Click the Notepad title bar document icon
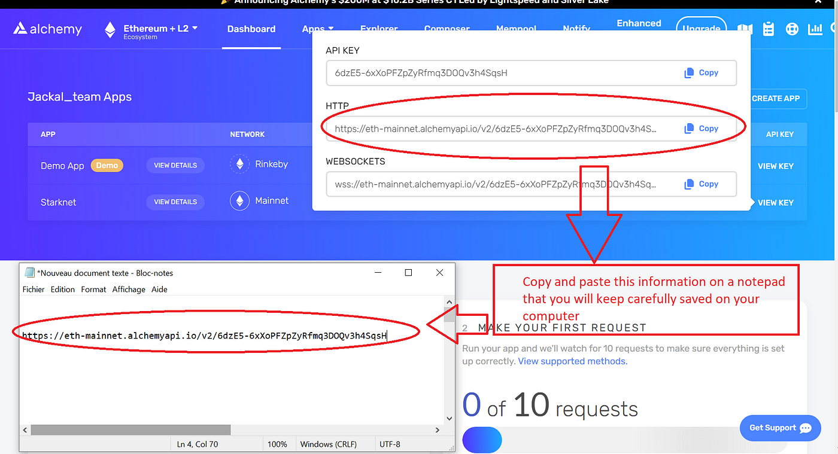 [29, 273]
